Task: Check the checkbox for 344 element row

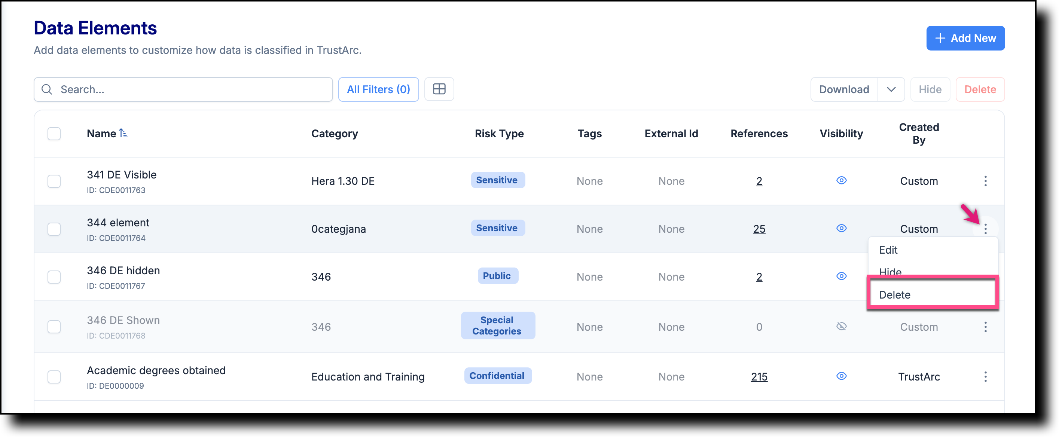Action: pyautogui.click(x=54, y=229)
